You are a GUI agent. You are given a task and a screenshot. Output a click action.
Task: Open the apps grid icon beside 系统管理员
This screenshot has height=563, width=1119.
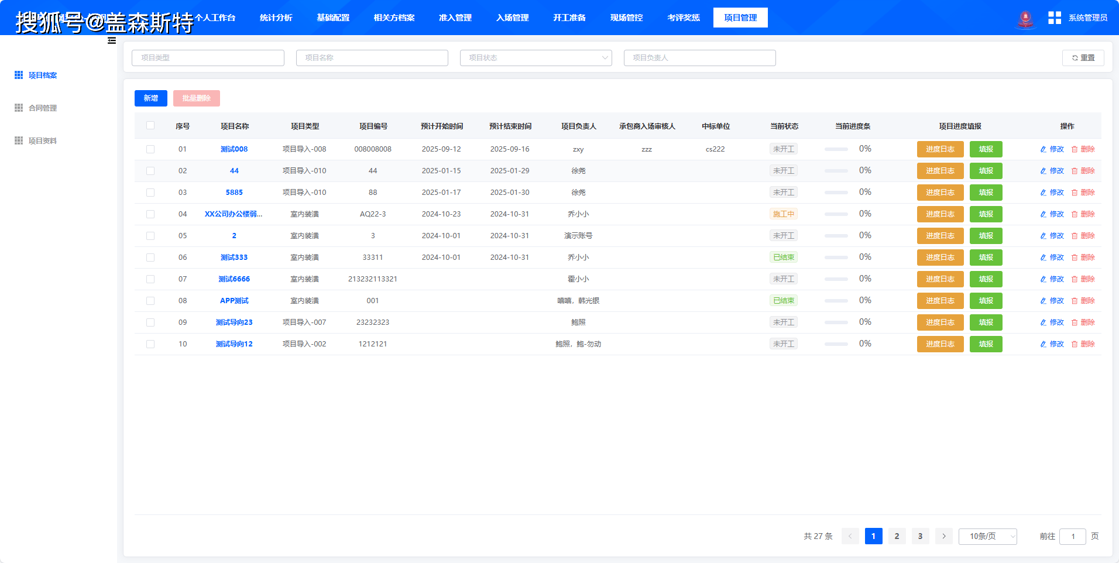pyautogui.click(x=1055, y=18)
